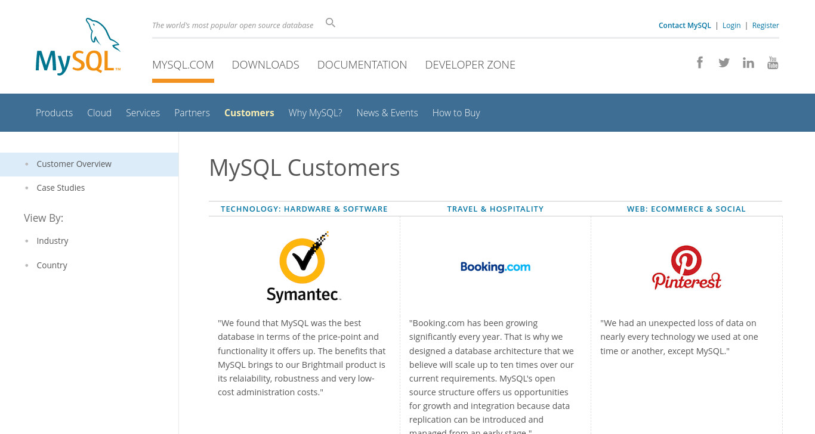The width and height of the screenshot is (815, 434).
Task: Open the News & Events menu item
Action: [387, 113]
